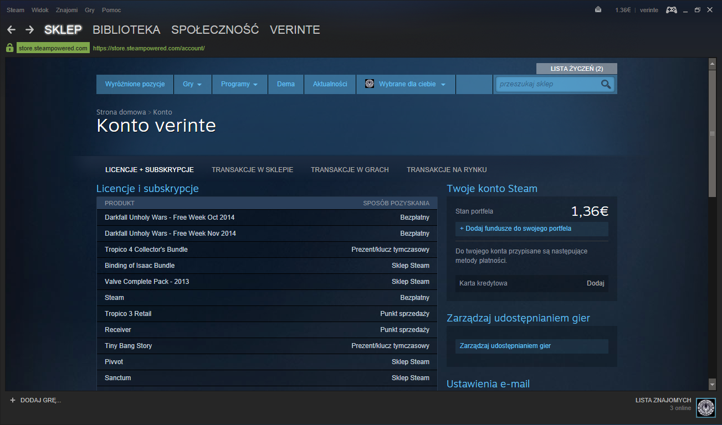Select Tropico 4 Collector's Bundle row
Screen dimensions: 722x425
pos(267,250)
